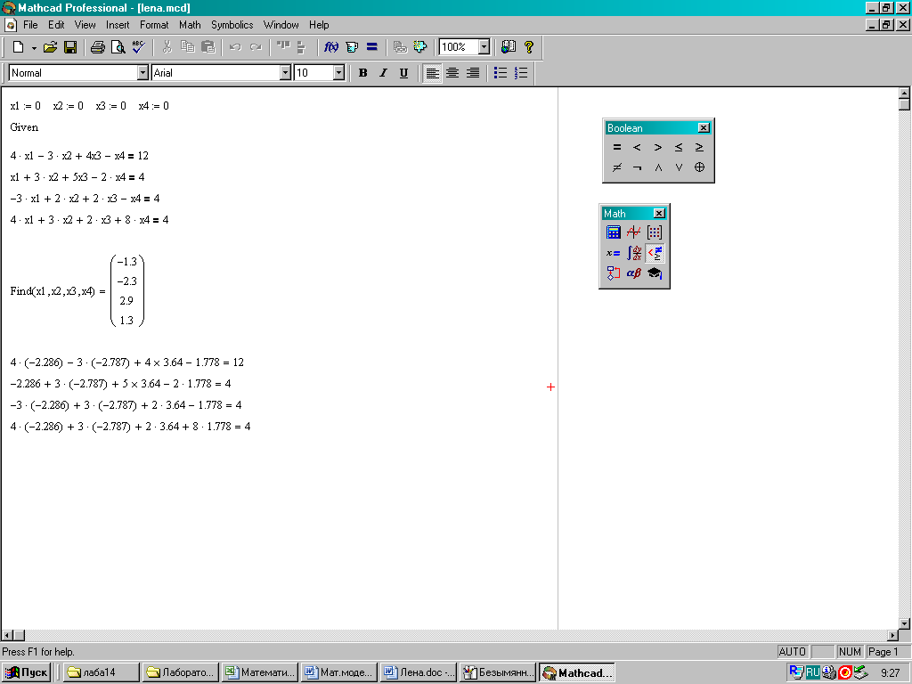This screenshot has width=912, height=684.
Task: Toggle left text alignment
Action: click(x=432, y=73)
